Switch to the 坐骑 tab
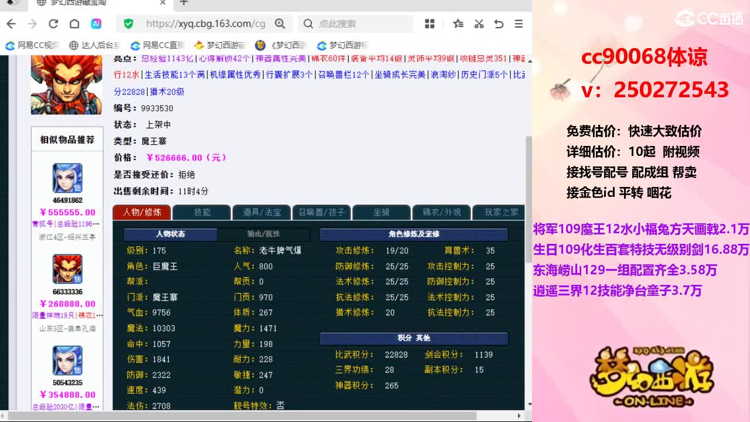Screen dimensions: 750x422 coord(381,212)
